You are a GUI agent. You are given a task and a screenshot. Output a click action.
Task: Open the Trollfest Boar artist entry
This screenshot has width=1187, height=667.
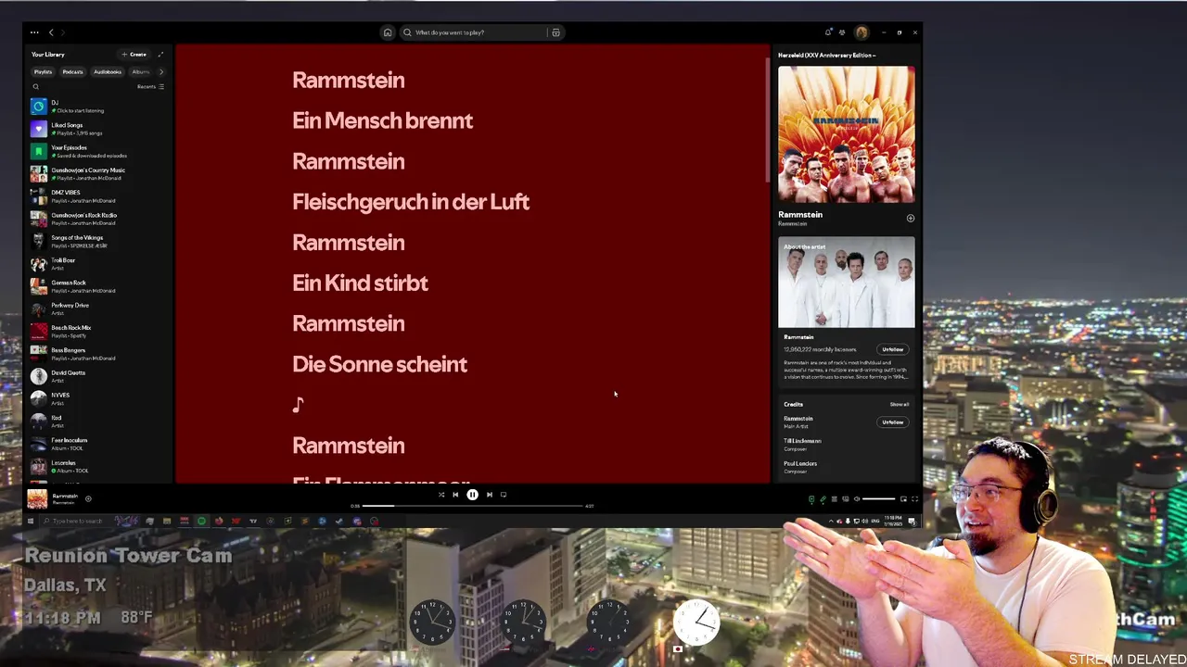point(99,264)
